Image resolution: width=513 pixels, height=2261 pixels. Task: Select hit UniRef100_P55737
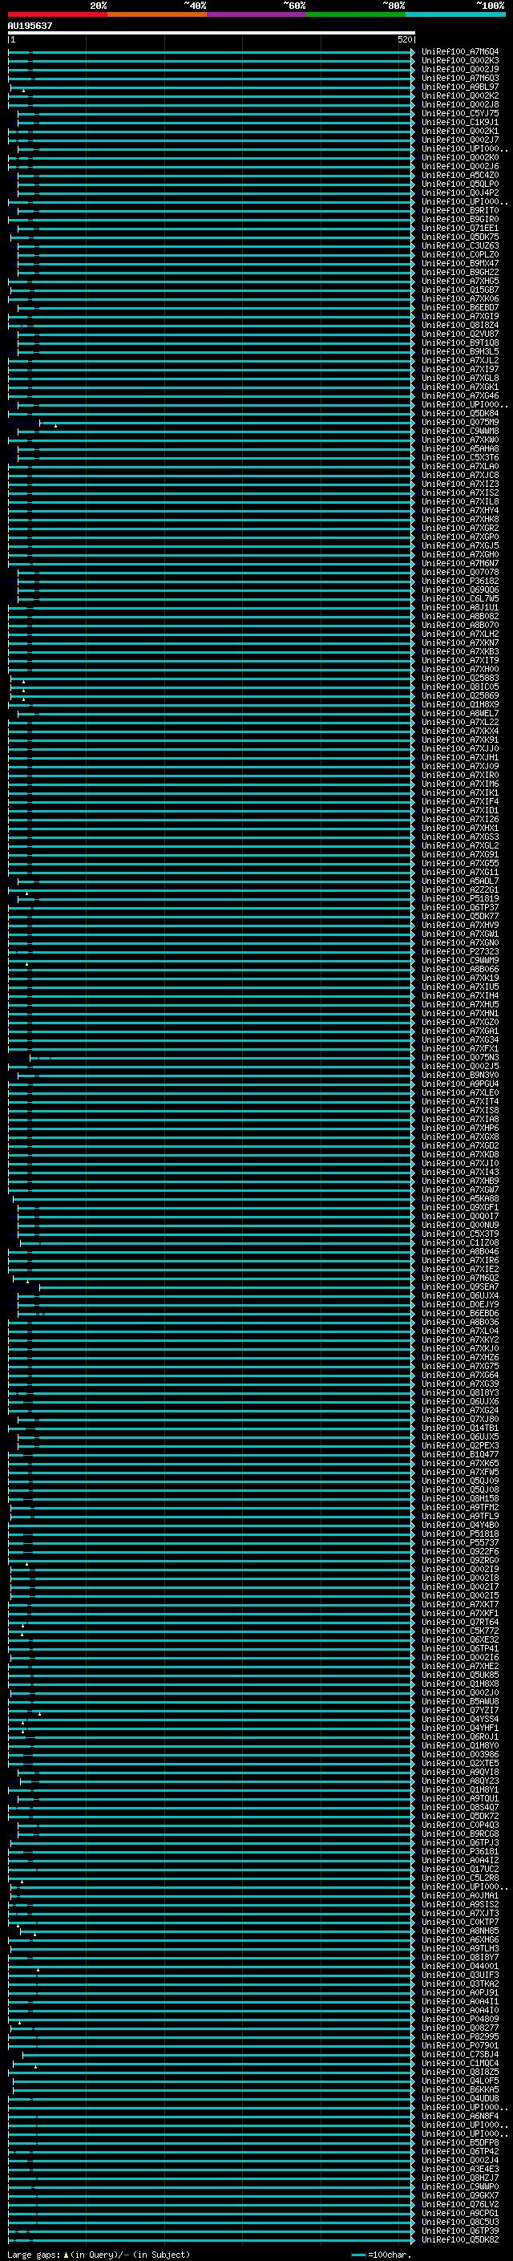tap(460, 1542)
